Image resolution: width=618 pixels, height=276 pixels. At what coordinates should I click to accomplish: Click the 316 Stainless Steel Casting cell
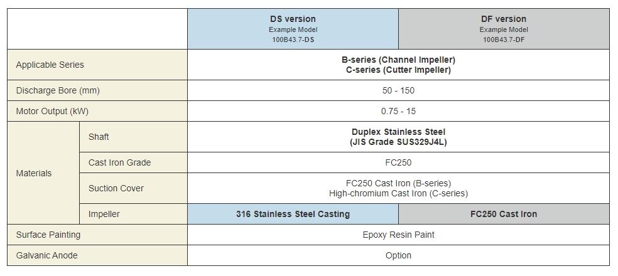tap(293, 214)
